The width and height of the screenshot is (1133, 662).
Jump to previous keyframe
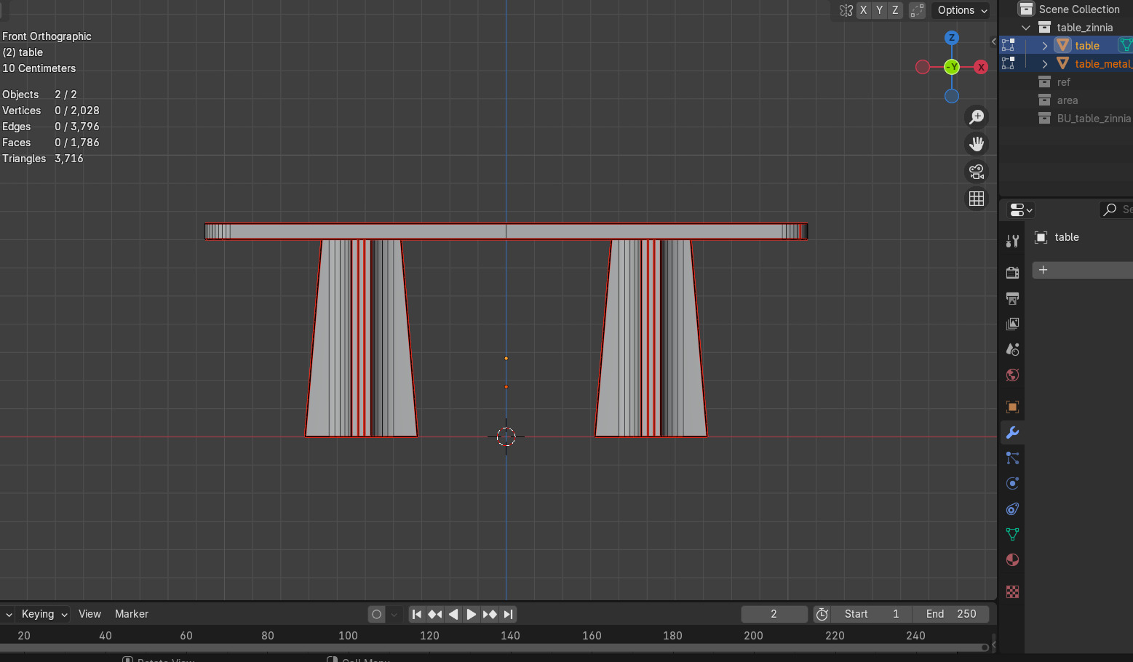coord(435,614)
